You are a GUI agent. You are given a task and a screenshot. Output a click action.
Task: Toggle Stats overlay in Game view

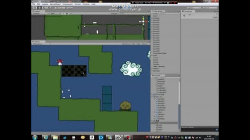138,44
